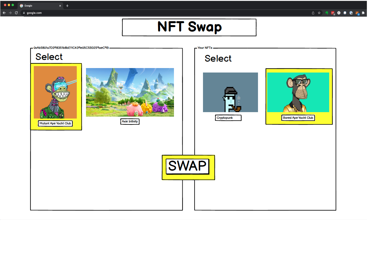Open a new tab with the plus button
Viewport: 368px width, 258px height.
tap(67, 6)
